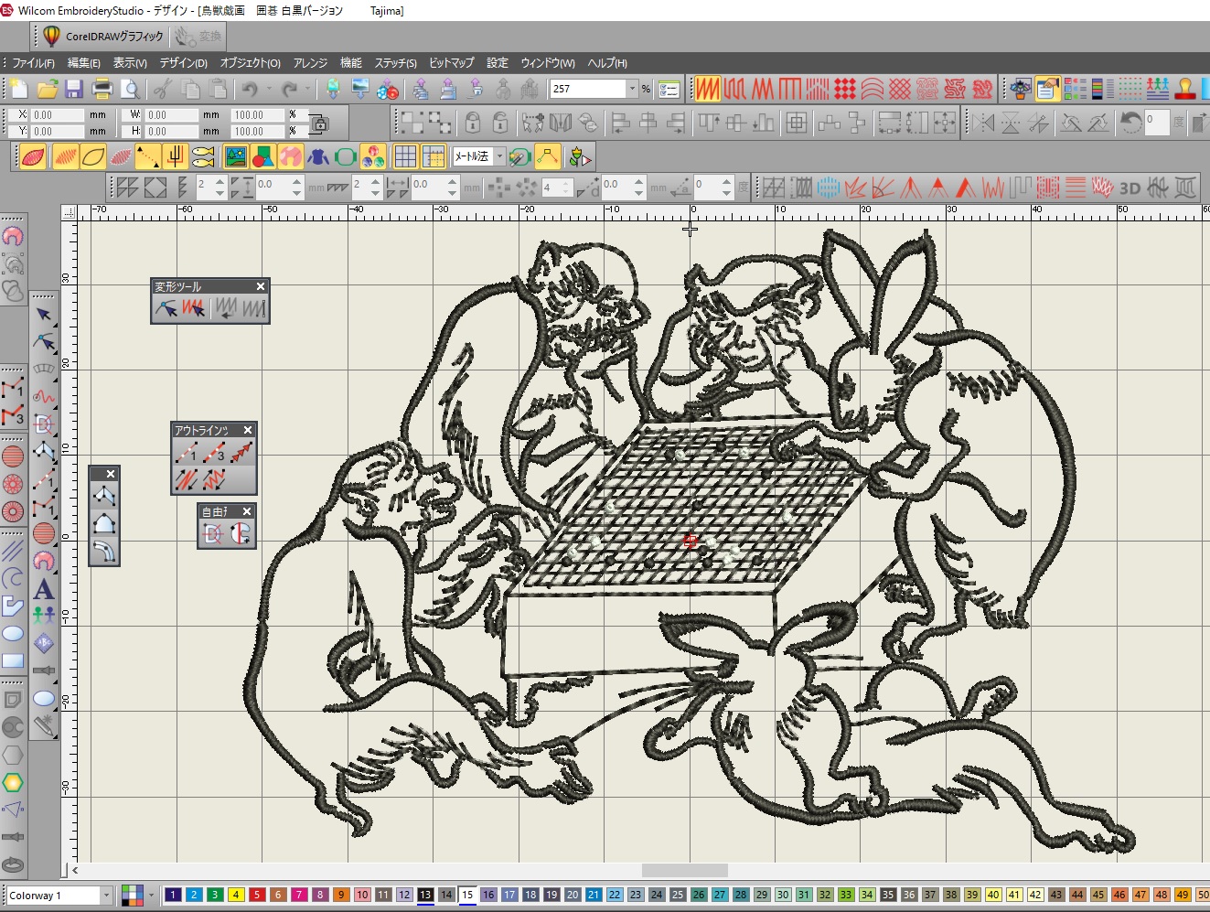Screen dimensions: 1210x912
Task: Select the stipple maze stitch icon
Action: point(955,89)
